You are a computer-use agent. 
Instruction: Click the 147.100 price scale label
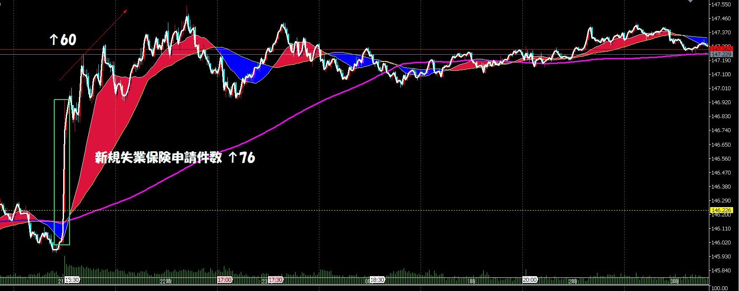721,75
